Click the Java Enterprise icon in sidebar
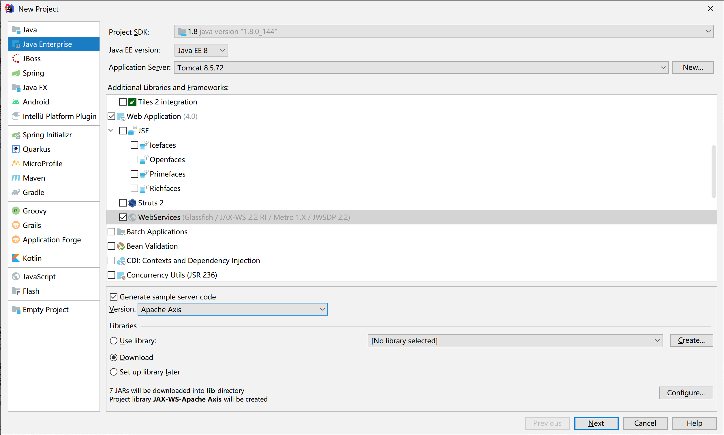724x435 pixels. click(16, 44)
